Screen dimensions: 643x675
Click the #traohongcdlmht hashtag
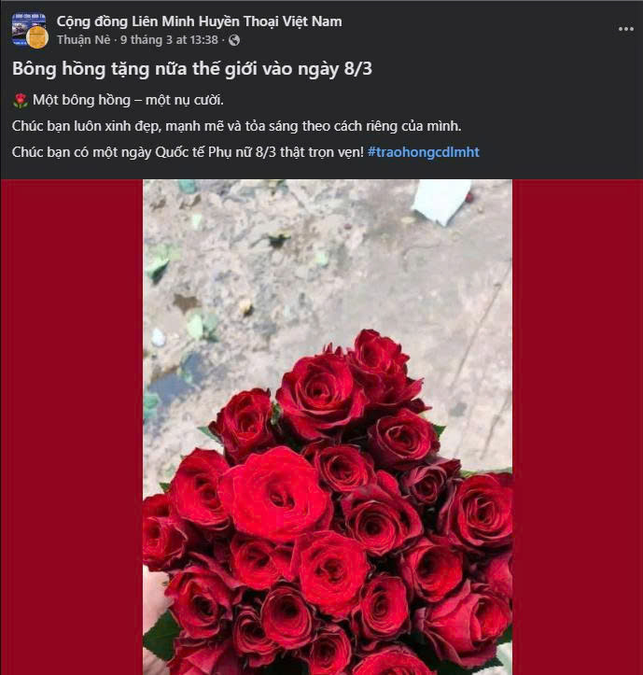(x=423, y=151)
